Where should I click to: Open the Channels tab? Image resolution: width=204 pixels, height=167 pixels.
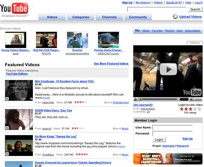[x=109, y=17]
